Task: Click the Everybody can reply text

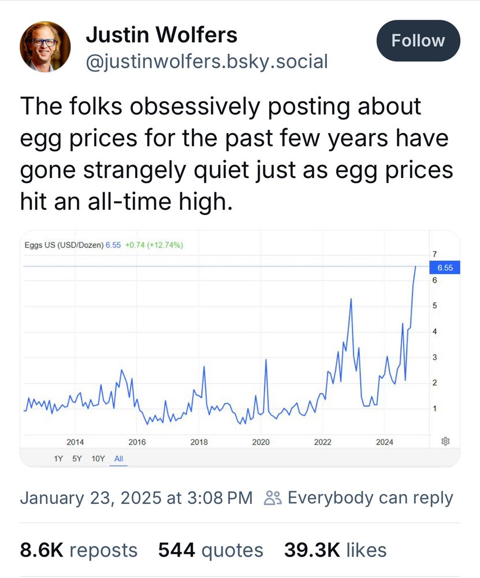Action: coord(370,498)
